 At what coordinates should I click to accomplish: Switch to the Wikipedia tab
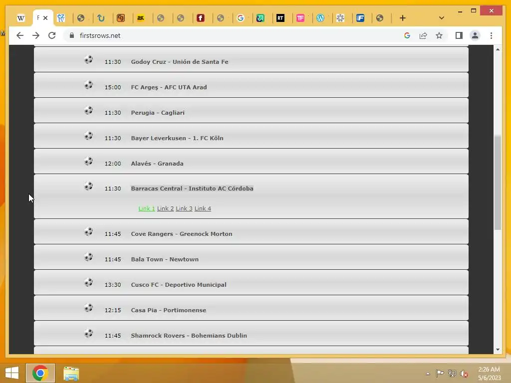coord(21,18)
